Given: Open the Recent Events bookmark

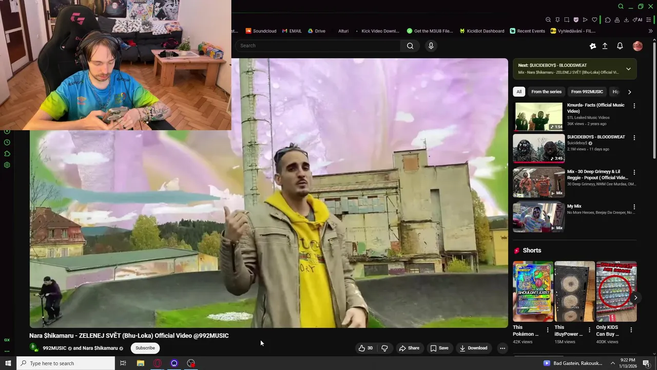Looking at the screenshot, I should 528,31.
